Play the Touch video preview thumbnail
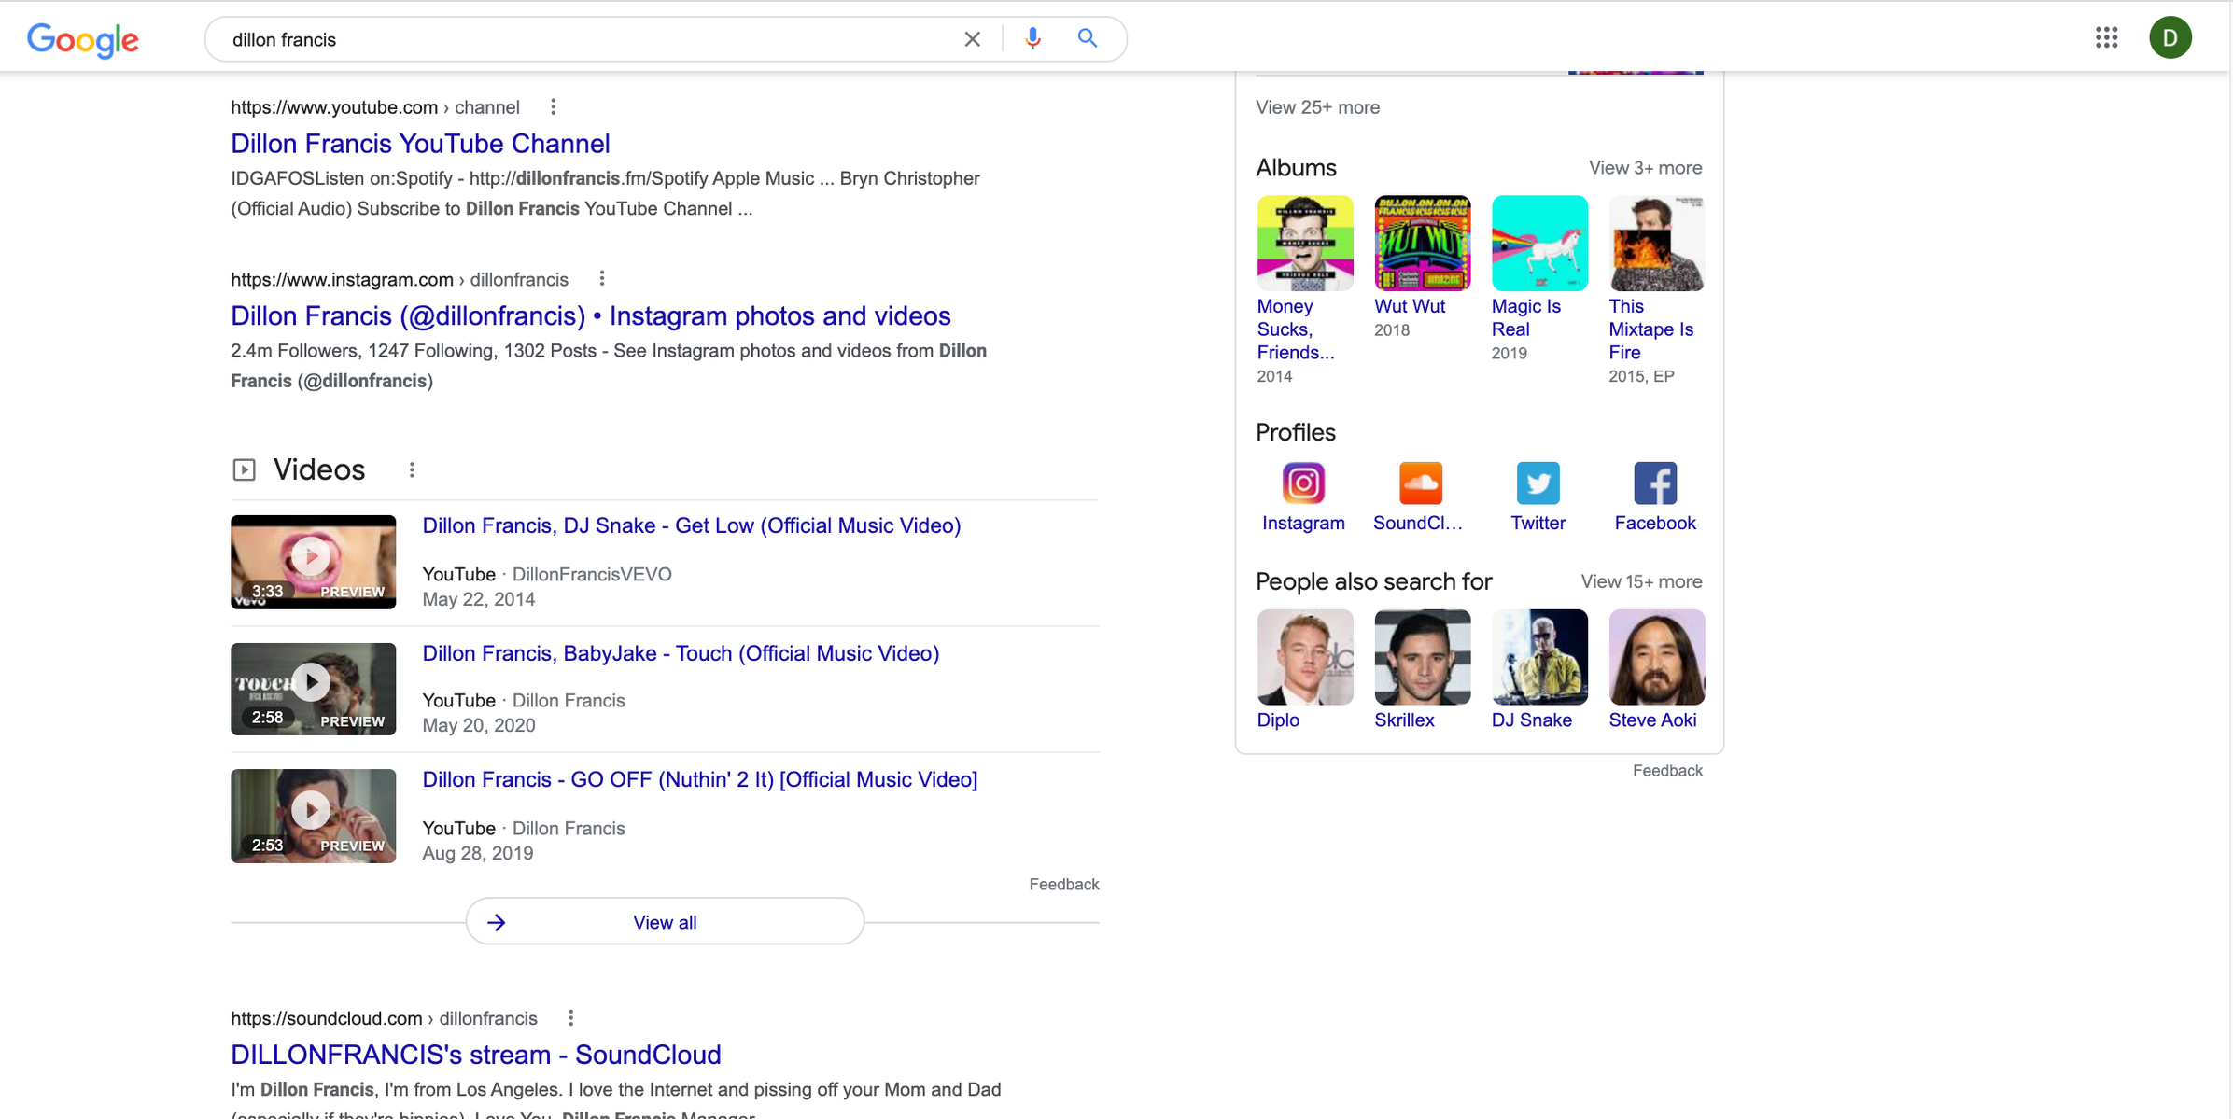The height and width of the screenshot is (1119, 2233). 313,689
